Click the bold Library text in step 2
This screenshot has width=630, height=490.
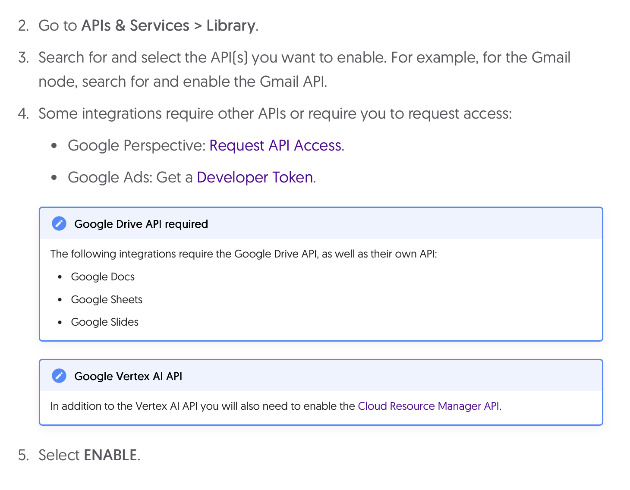coord(230,26)
